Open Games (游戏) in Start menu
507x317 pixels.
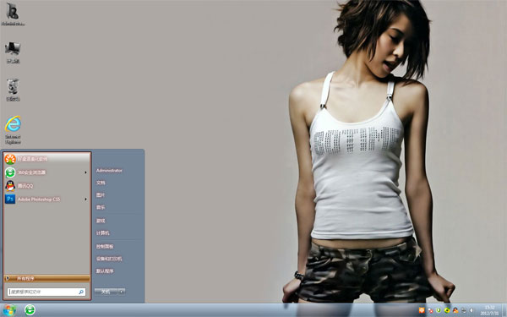101,221
